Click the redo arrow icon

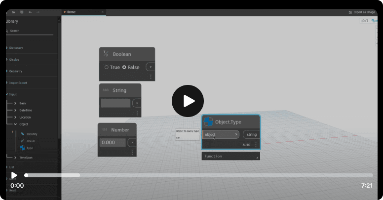click(38, 12)
